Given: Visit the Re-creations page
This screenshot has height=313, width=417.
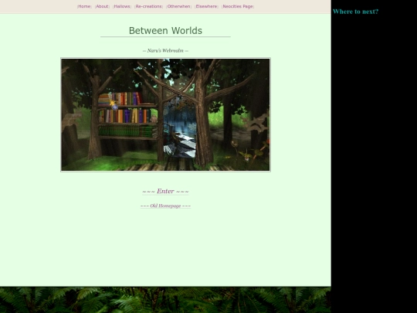Looking at the screenshot, I should 149,6.
